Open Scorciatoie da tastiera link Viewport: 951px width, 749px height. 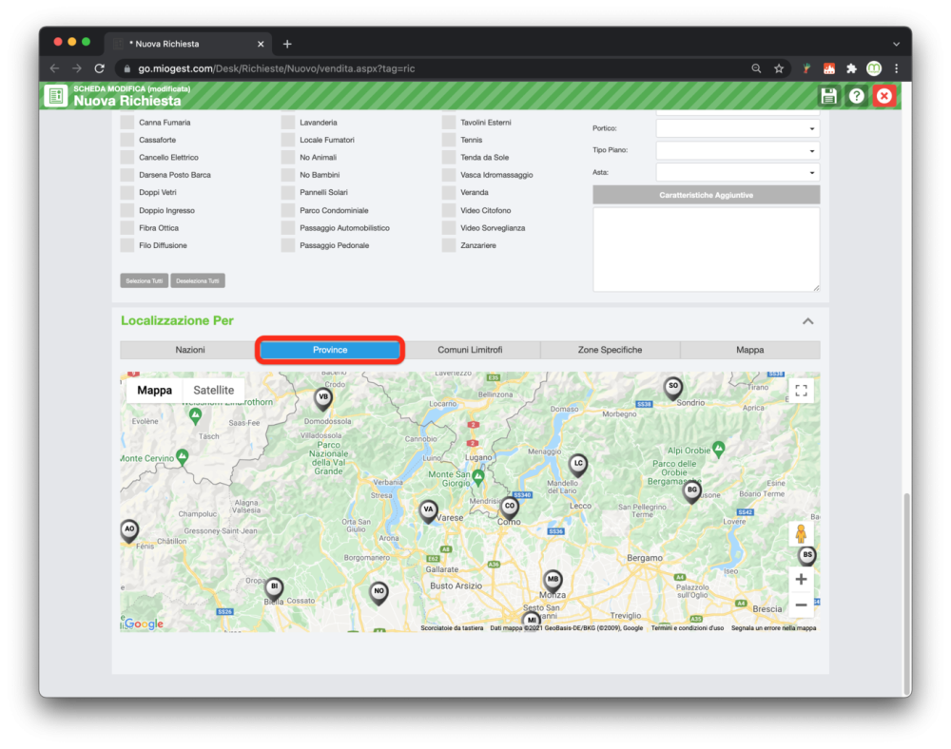pos(452,628)
